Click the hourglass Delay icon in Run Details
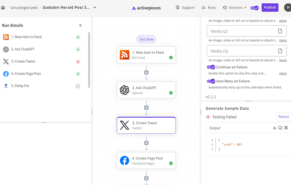Screen dimensions: 291x185 click(x=6, y=86)
